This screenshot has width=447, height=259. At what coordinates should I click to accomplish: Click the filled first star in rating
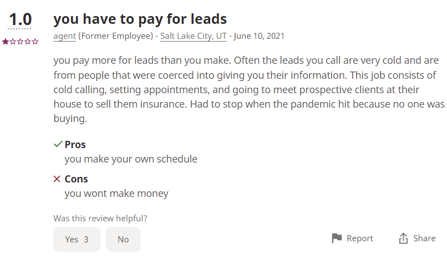click(x=6, y=42)
